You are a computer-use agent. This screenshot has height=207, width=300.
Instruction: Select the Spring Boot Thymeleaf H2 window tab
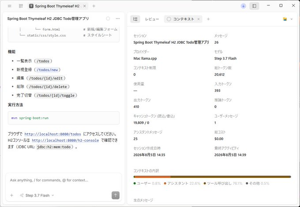pyautogui.click(x=58, y=6)
